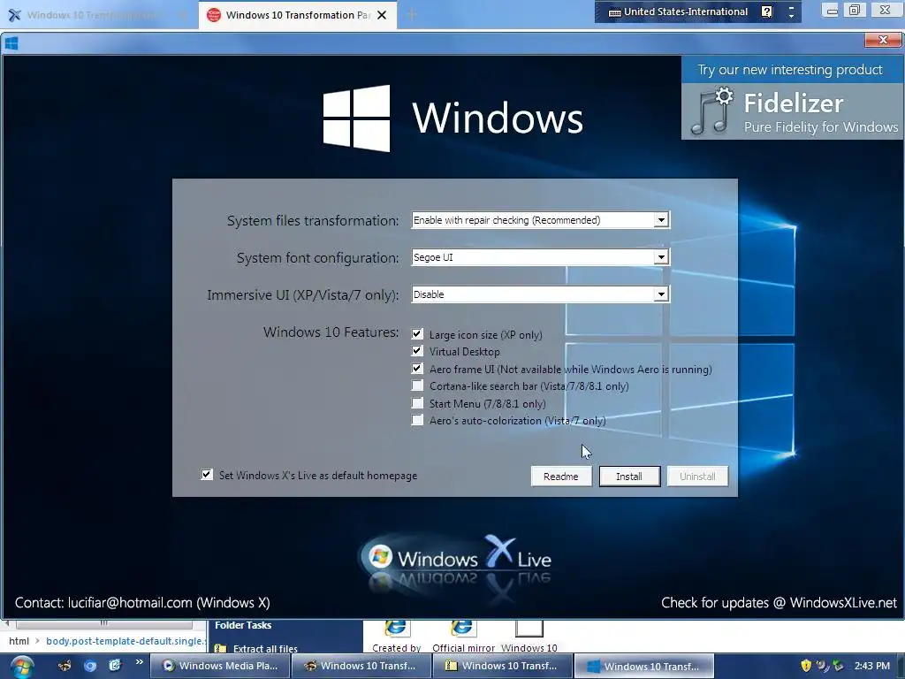Click the keyboard icon in the language bar
Image resolution: width=905 pixels, height=679 pixels.
point(615,12)
